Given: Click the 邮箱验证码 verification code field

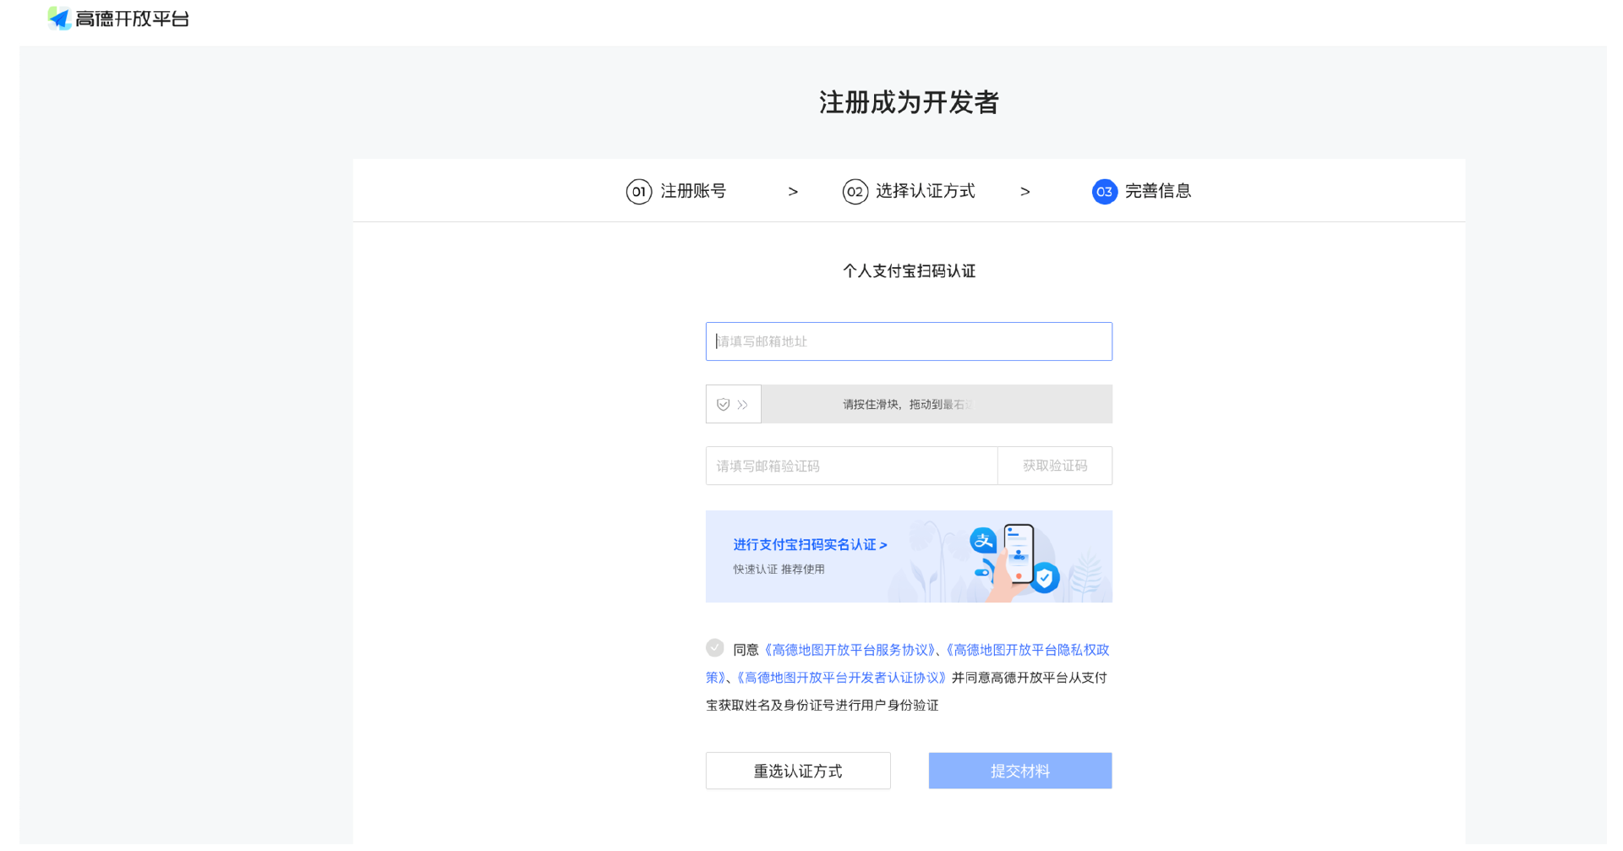Looking at the screenshot, I should pyautogui.click(x=851, y=466).
